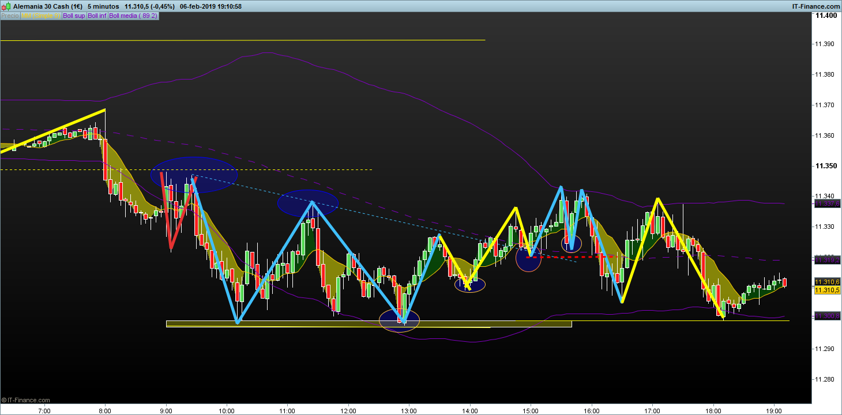
Task: Click the 11:00 time axis label
Action: click(287, 411)
